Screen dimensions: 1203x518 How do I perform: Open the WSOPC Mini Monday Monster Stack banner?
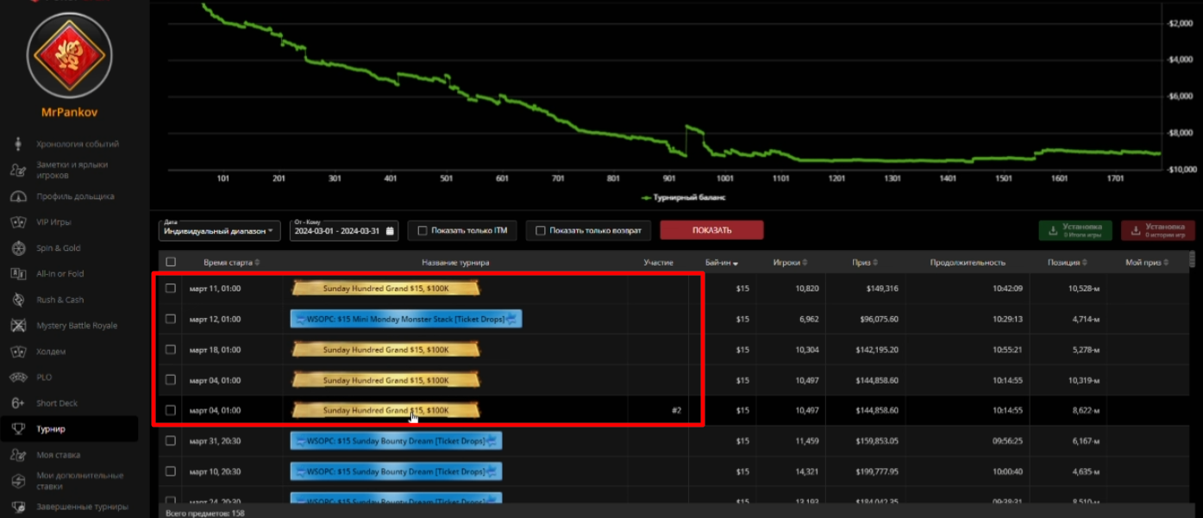406,319
